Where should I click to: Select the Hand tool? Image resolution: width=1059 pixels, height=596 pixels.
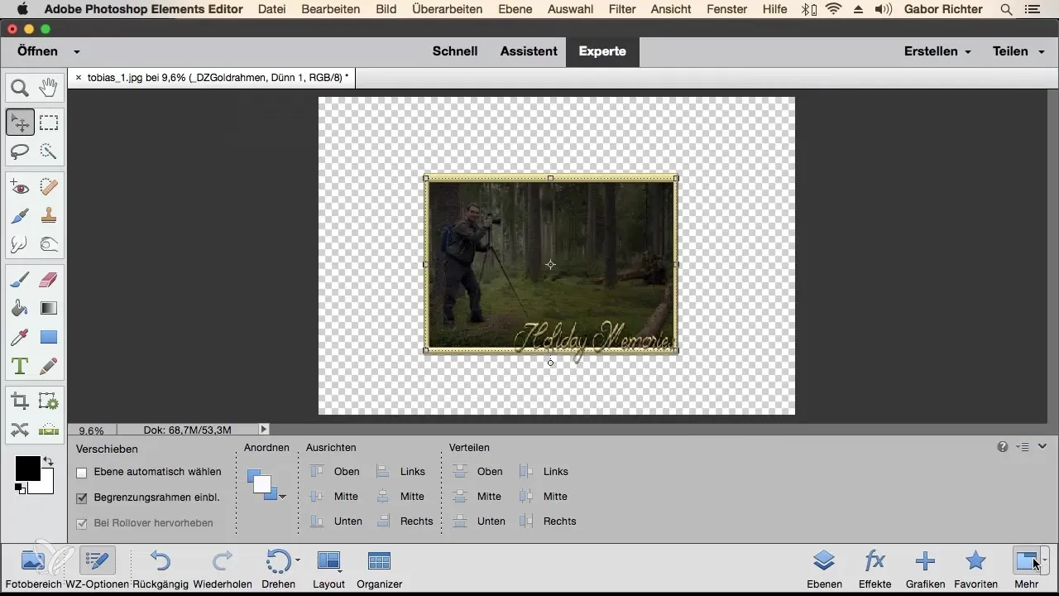coord(49,88)
